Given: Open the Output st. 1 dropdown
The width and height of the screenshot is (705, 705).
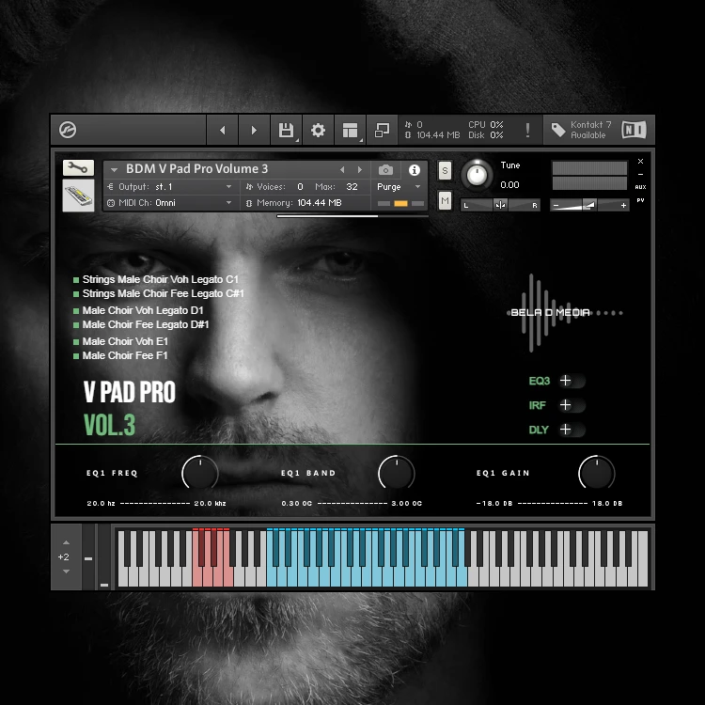Looking at the screenshot, I should tap(170, 187).
